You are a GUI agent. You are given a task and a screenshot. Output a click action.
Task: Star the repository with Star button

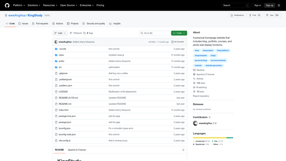272,15
